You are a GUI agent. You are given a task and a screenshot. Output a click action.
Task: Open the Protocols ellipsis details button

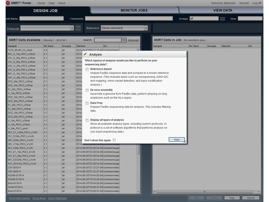tap(78, 28)
